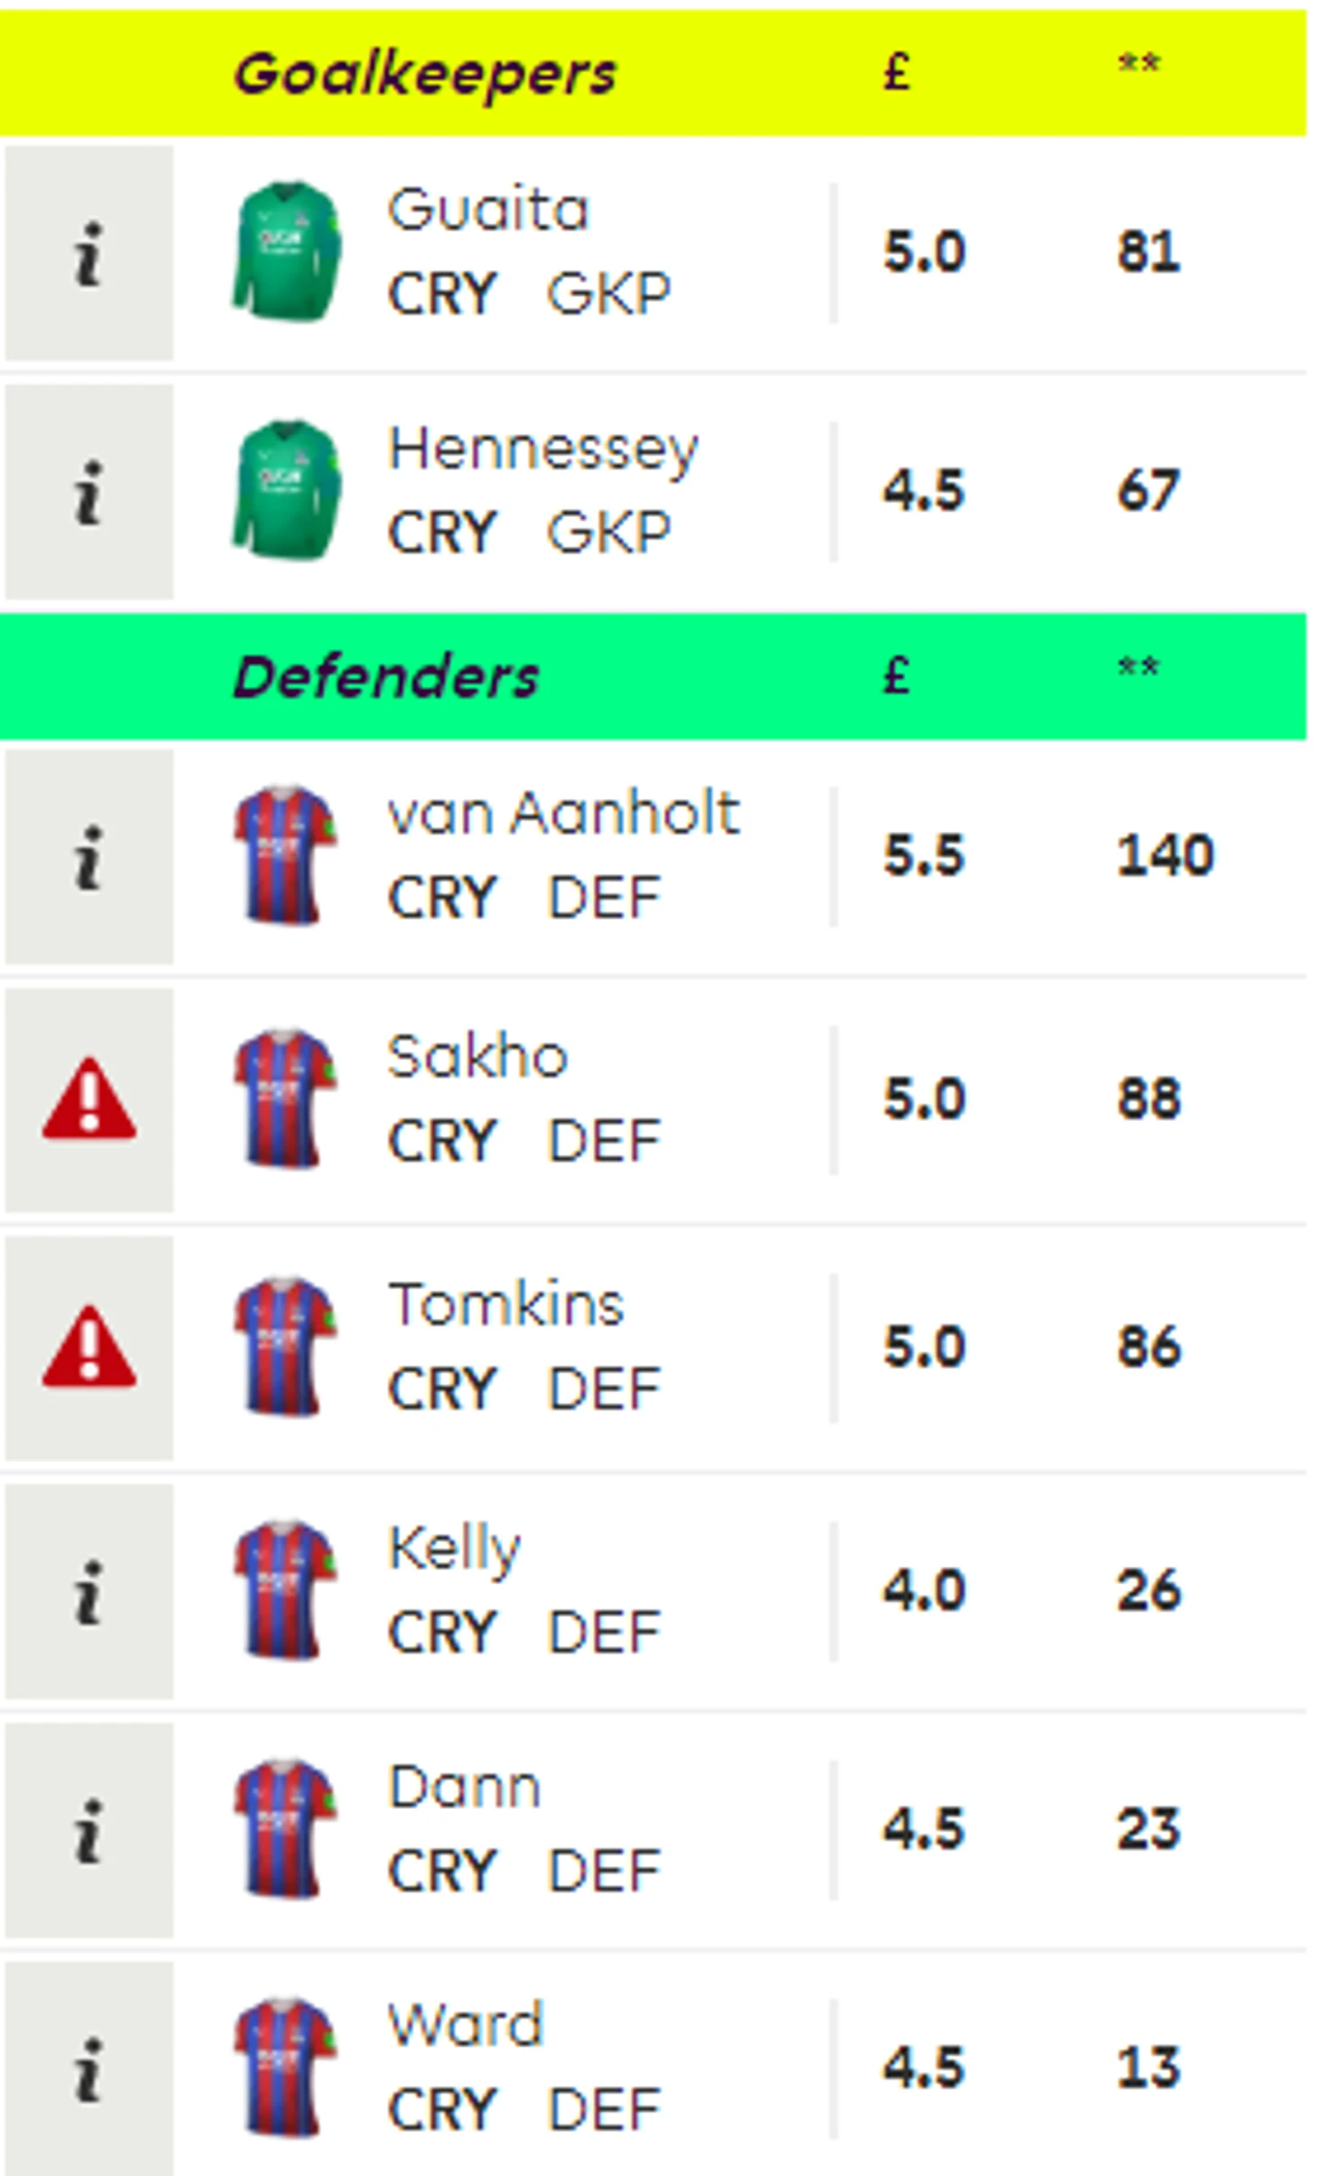The width and height of the screenshot is (1320, 2176).
Task: Click Guaita's green goalkeeper shirt
Action: coord(288,251)
